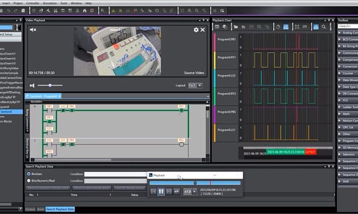Select the Search Playback Data tab
Image resolution: width=358 pixels, height=214 pixels.
60,209
